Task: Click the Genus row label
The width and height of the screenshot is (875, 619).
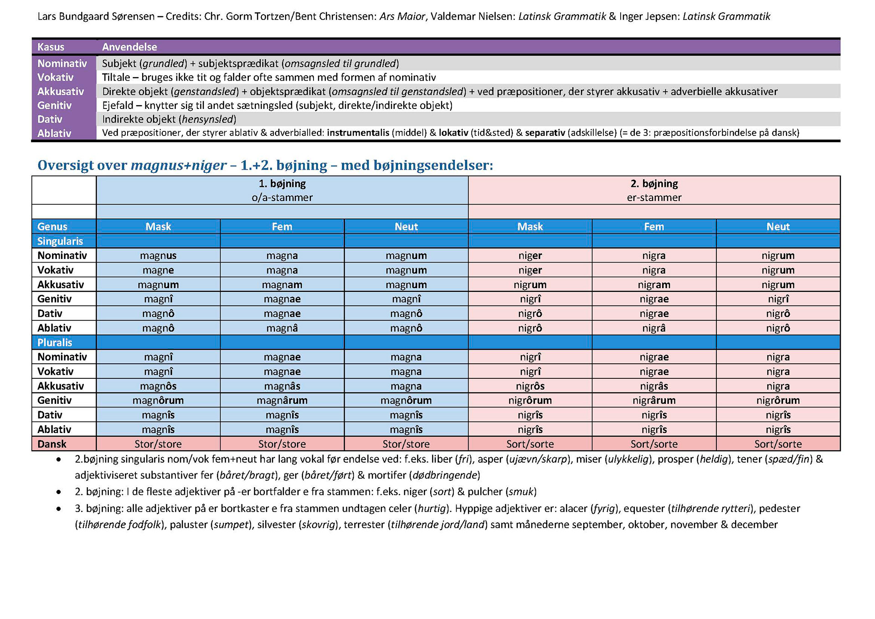Action: [x=52, y=227]
